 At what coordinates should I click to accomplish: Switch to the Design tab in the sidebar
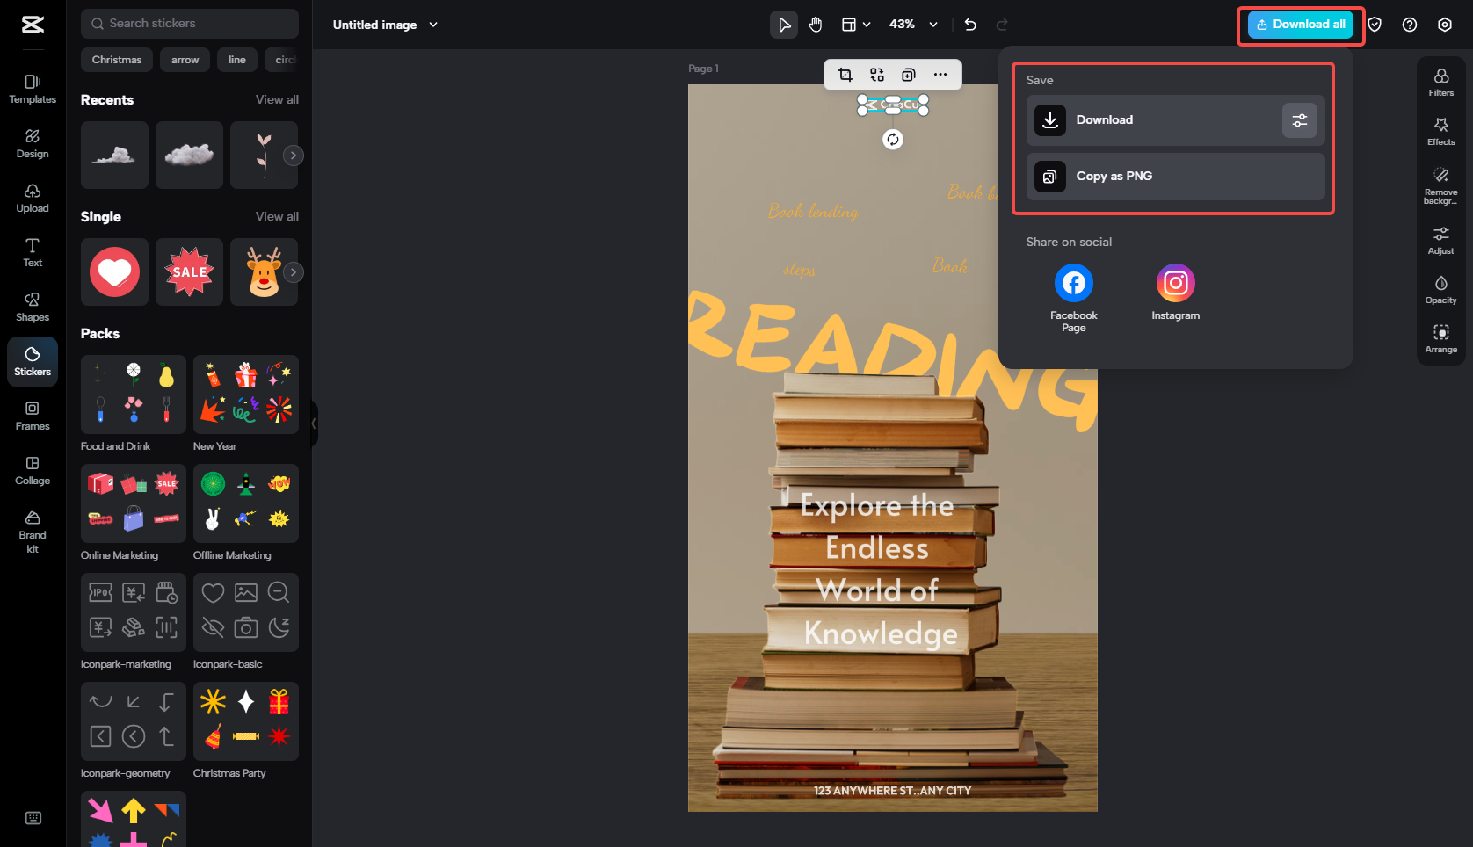pos(33,143)
